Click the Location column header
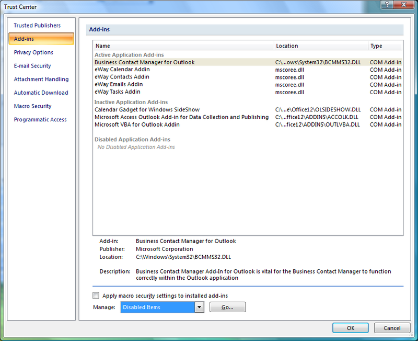The image size is (418, 341). pos(321,46)
